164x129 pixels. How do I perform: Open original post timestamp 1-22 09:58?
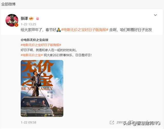click(28, 122)
